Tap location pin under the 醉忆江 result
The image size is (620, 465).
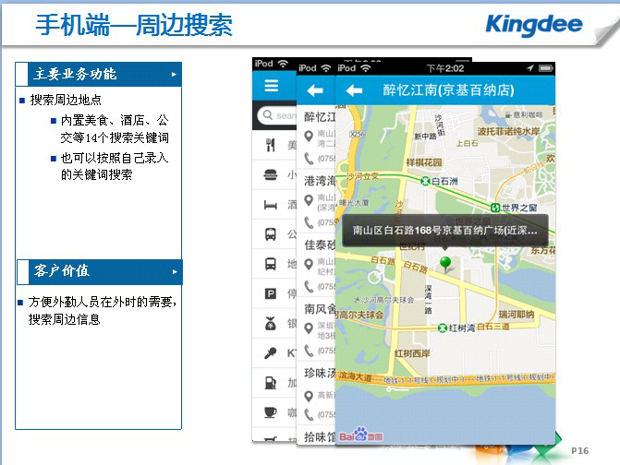(x=309, y=137)
